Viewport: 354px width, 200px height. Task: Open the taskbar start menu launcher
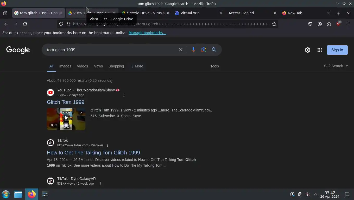[6, 194]
